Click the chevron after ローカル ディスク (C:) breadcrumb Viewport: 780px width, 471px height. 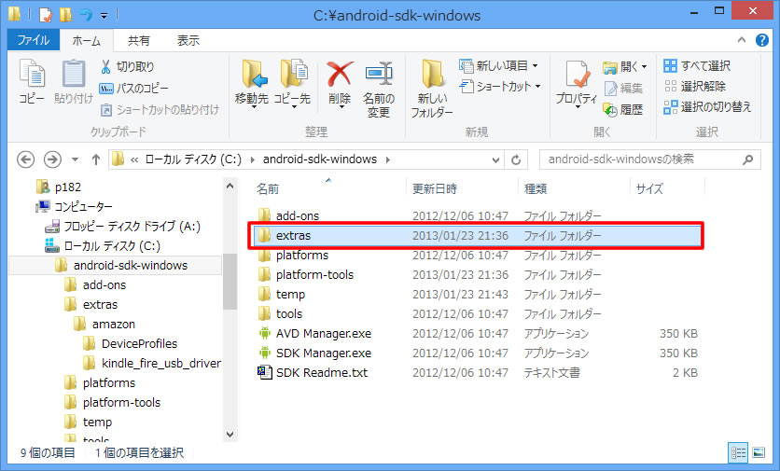pyautogui.click(x=252, y=159)
